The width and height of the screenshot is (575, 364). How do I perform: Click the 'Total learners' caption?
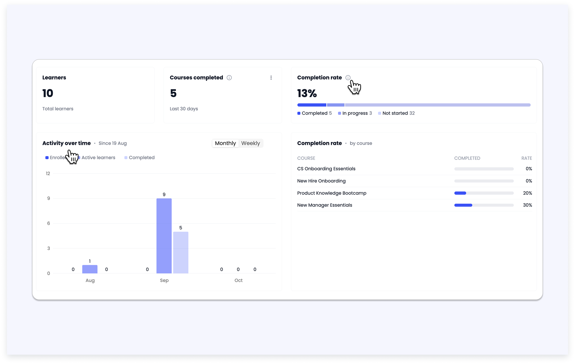coord(58,109)
